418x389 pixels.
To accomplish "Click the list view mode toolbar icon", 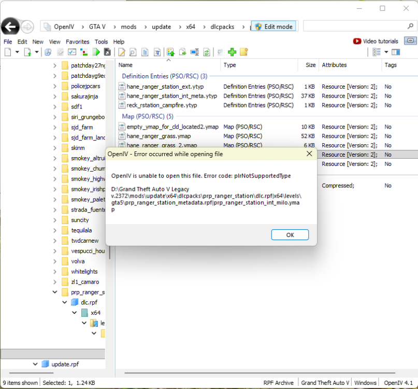I will (x=377, y=52).
